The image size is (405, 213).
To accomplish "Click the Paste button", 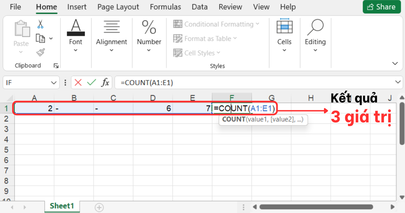I will [x=21, y=34].
